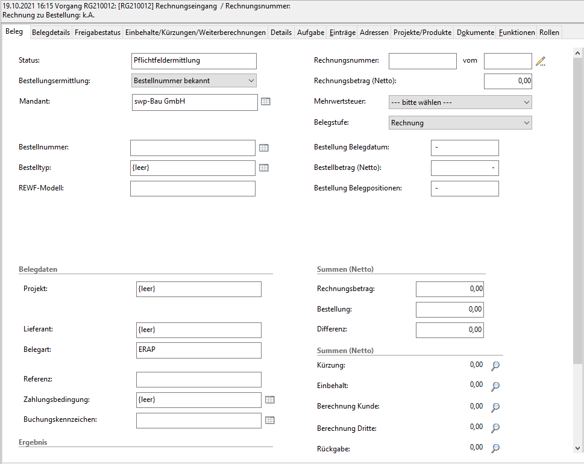Viewport: 584px width, 464px height.
Task: Click the pencil edit icon beside invoice date
Action: coord(541,61)
